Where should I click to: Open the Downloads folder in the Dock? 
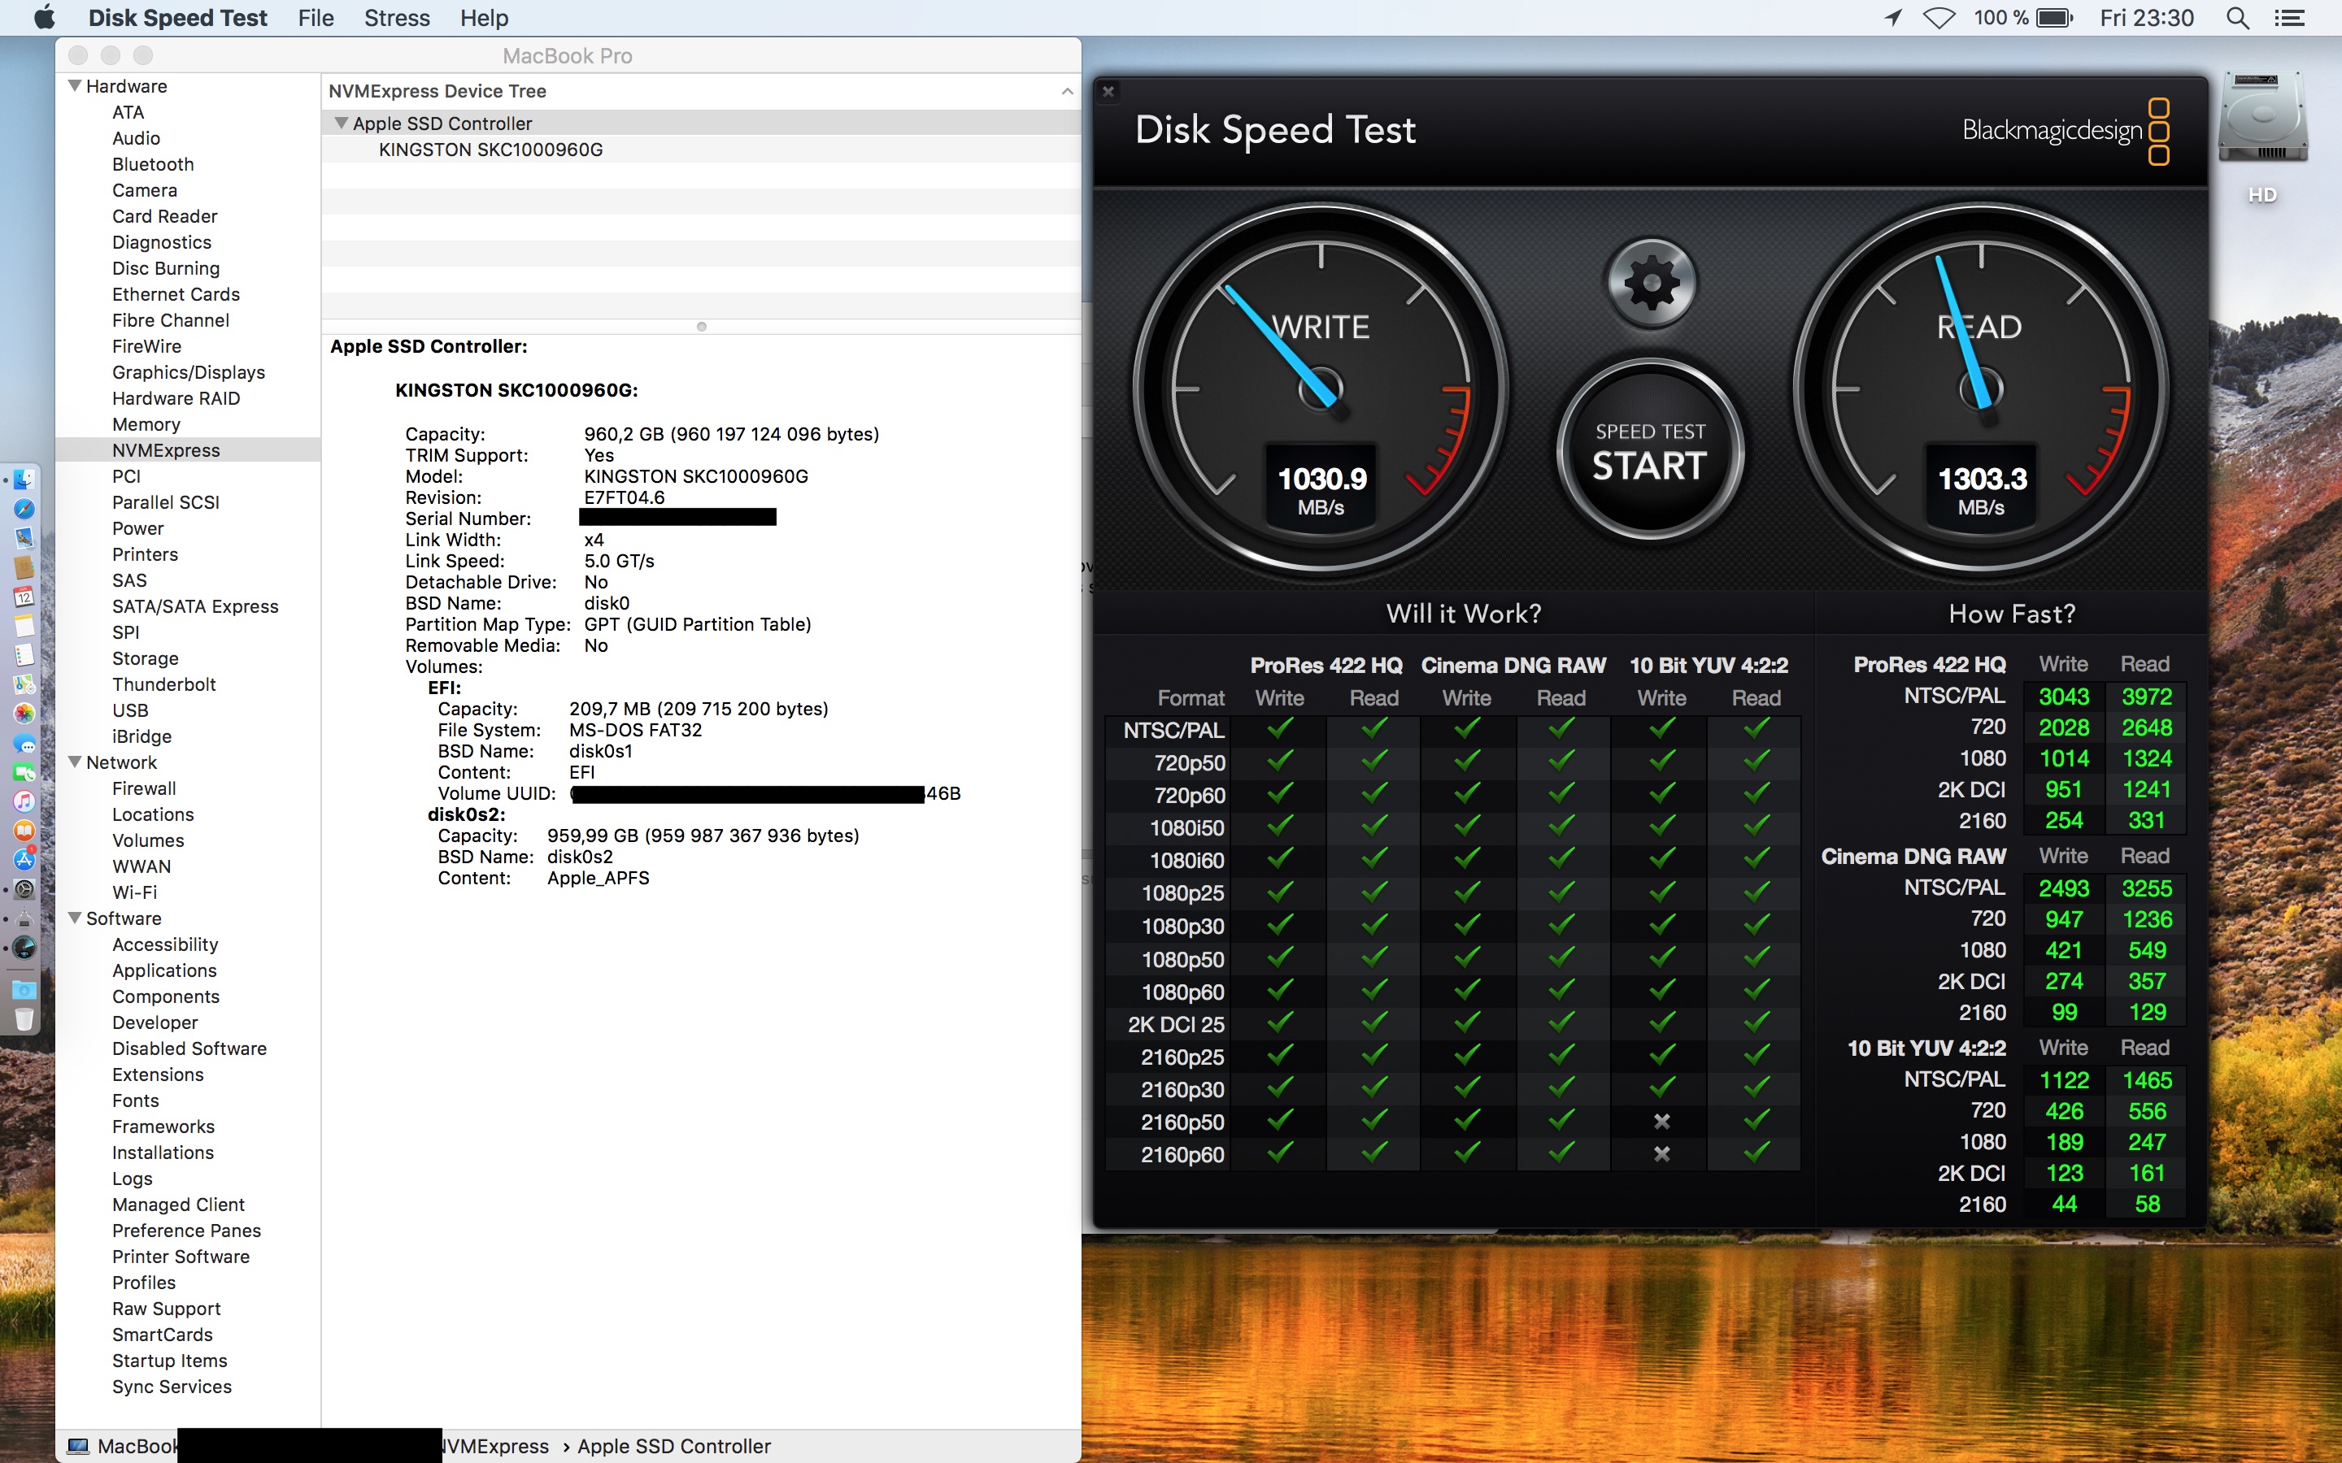click(24, 989)
